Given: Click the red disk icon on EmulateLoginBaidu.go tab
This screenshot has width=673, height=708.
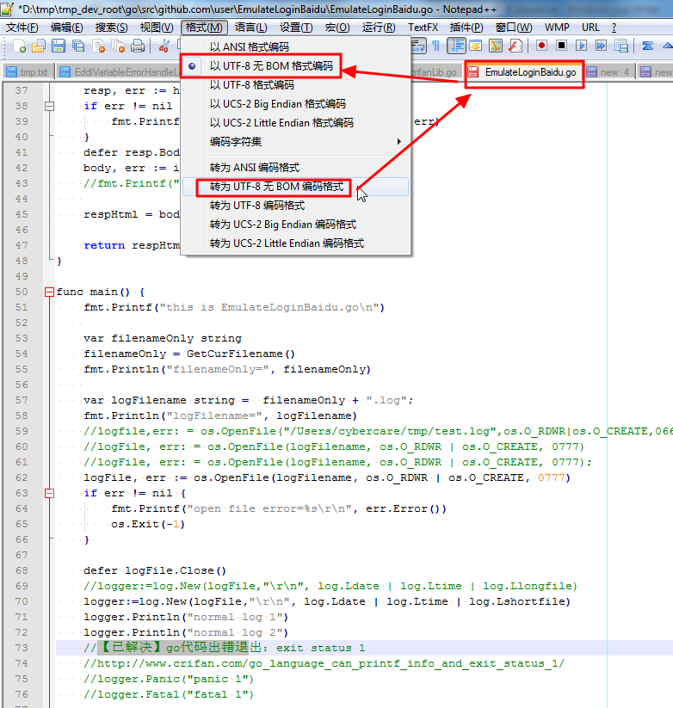Looking at the screenshot, I should point(472,71).
